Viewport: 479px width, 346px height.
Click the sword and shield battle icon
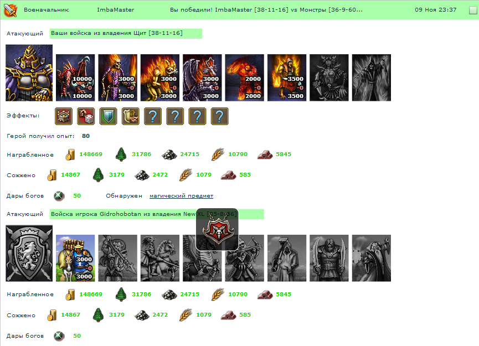(10, 10)
